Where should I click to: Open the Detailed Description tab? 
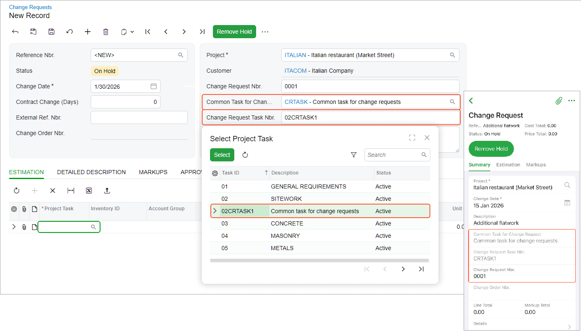[x=91, y=172]
